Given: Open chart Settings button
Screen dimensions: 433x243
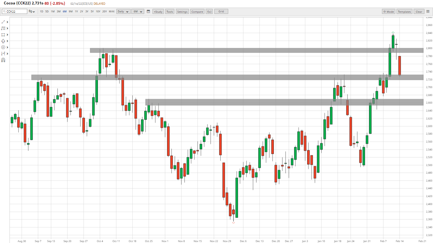Looking at the screenshot, I should (182, 11).
